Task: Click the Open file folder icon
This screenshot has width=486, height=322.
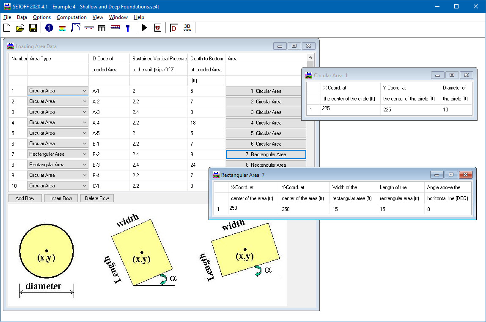Action: point(20,28)
